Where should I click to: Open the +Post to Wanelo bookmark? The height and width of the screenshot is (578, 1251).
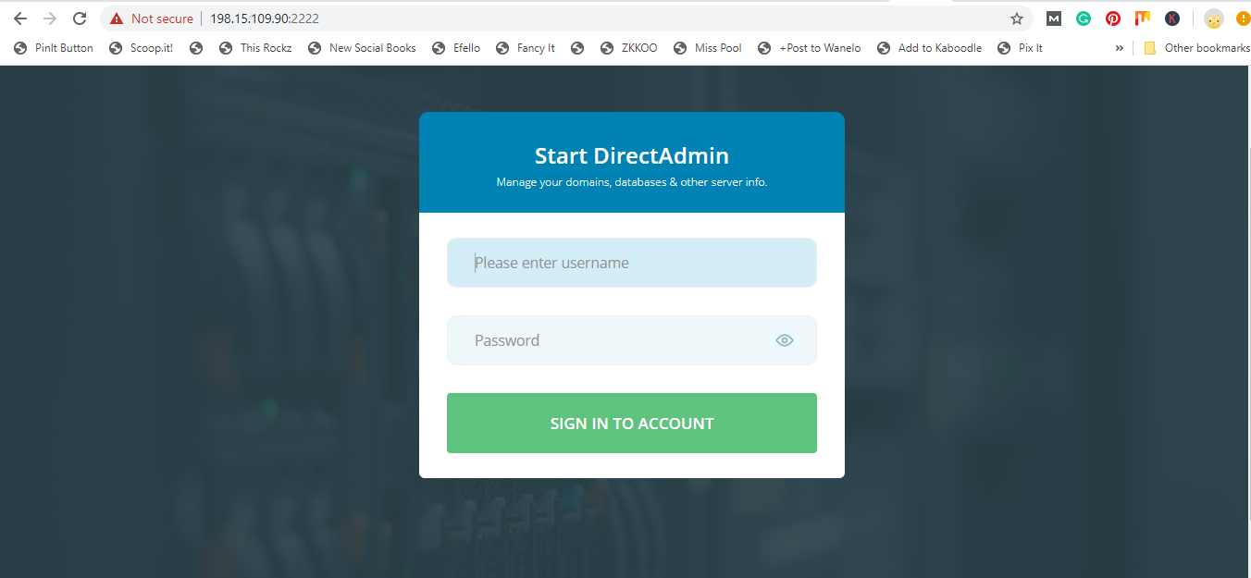tap(810, 48)
